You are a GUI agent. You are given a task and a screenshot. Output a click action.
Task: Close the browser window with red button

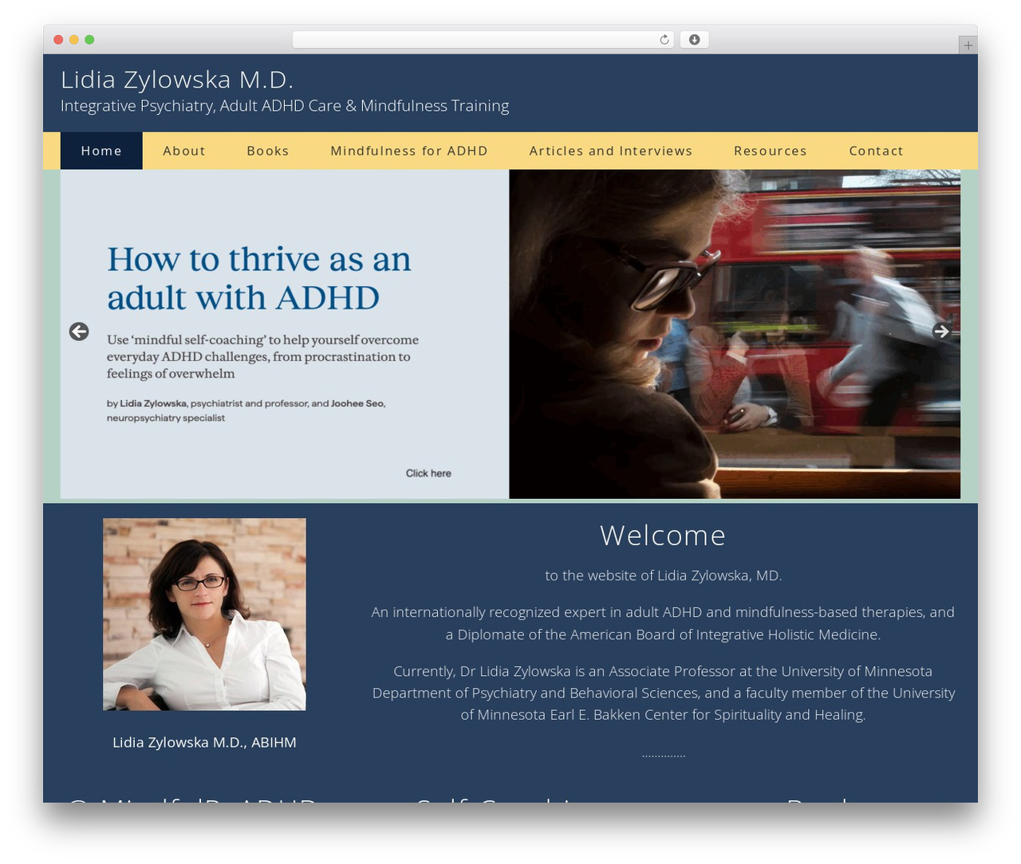pos(58,40)
